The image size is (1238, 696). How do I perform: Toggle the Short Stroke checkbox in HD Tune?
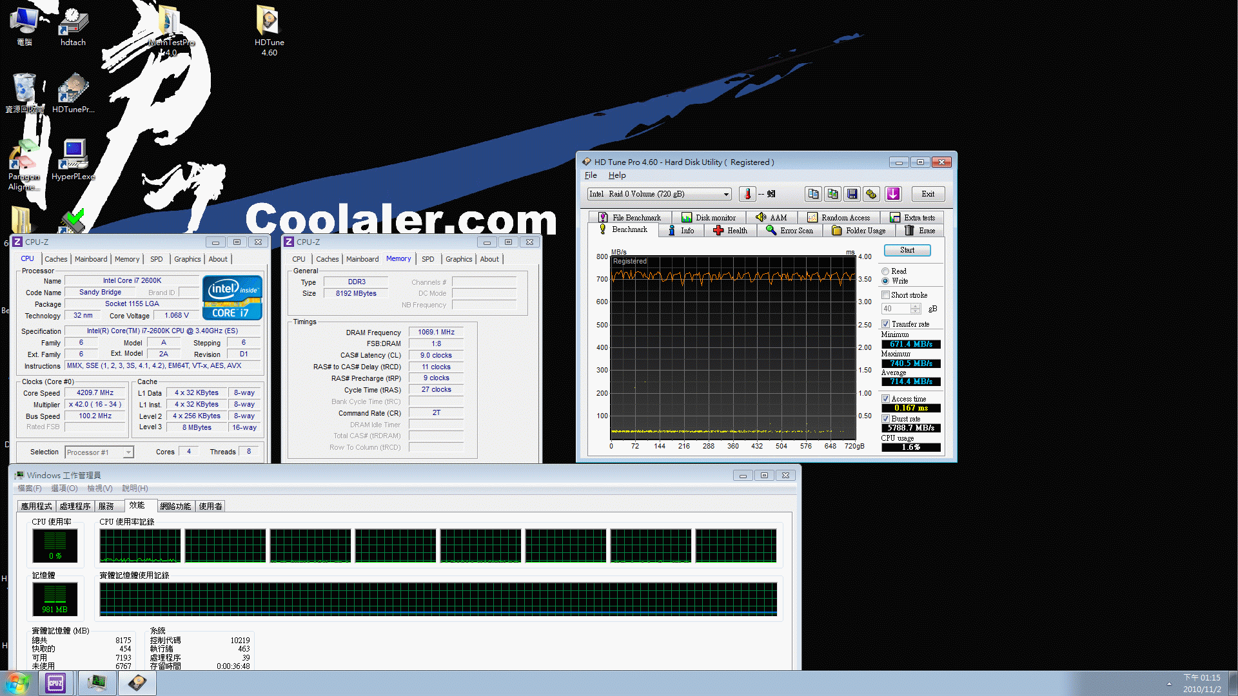[887, 295]
